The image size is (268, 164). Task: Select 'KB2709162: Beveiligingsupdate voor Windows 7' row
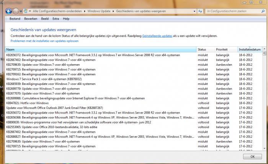[x=51, y=75]
